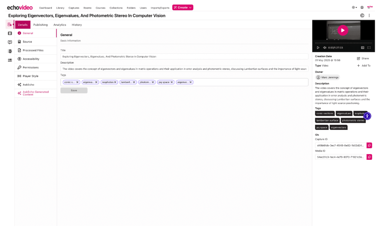Enter fullscreen mode in the video player
385x235 pixels.
tap(369, 48)
